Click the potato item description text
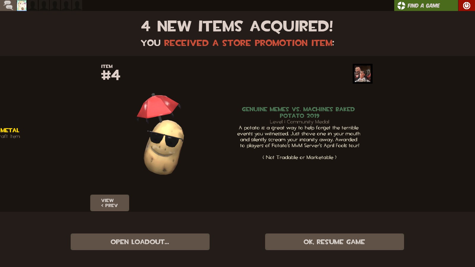The height and width of the screenshot is (267, 475). 299,136
